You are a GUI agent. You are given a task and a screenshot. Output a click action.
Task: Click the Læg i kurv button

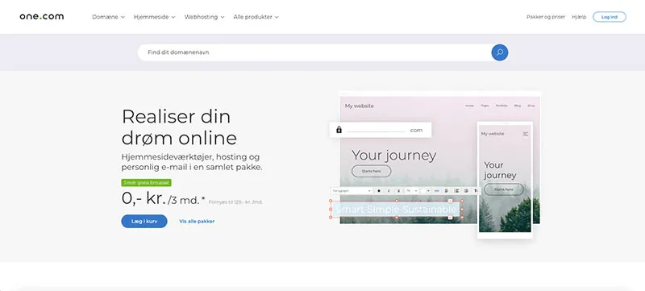click(x=144, y=221)
